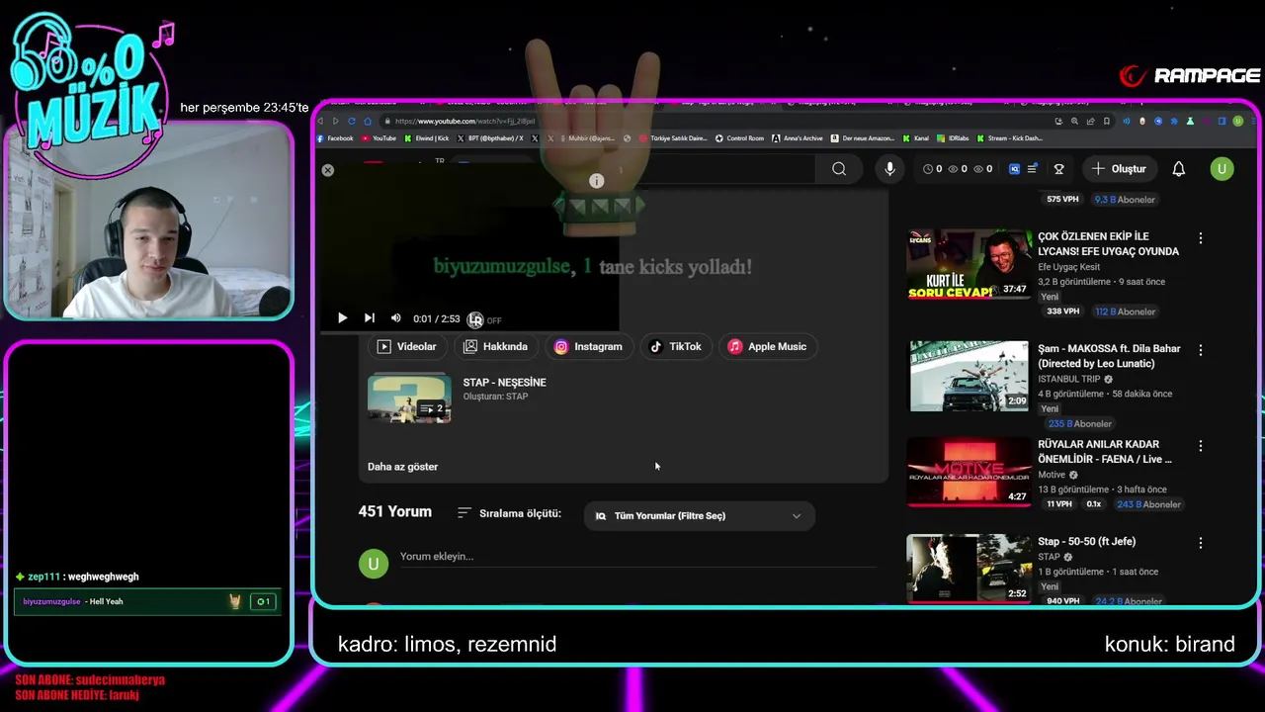Open the Kanal bookmark
Viewport: 1265px width, 712px height.
916,138
